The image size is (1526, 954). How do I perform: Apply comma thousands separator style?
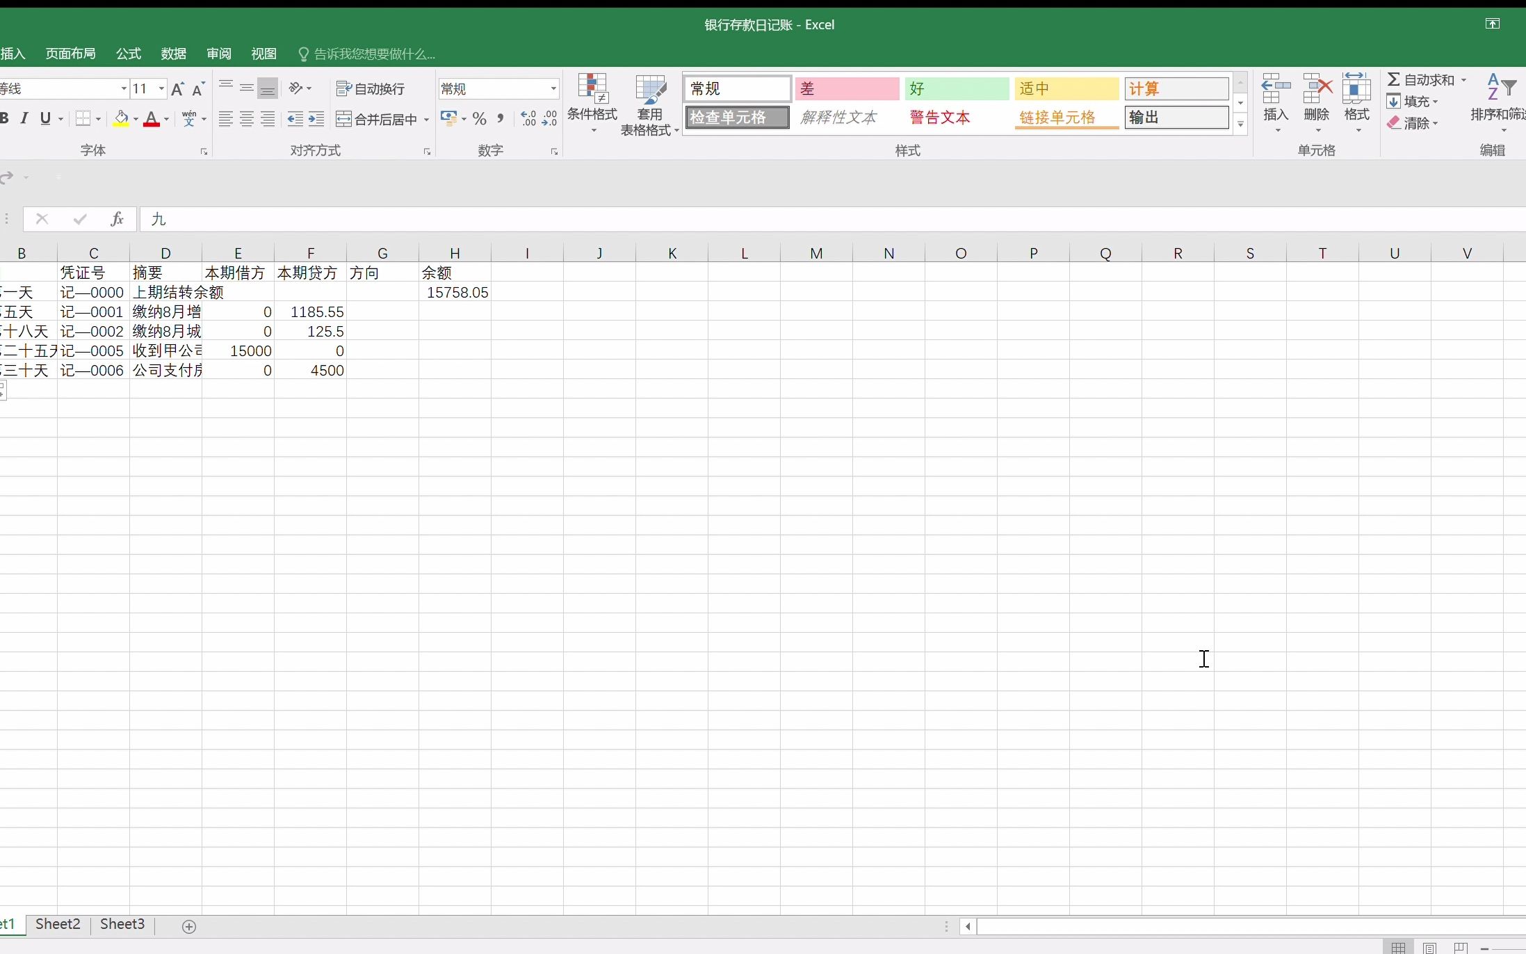tap(500, 119)
